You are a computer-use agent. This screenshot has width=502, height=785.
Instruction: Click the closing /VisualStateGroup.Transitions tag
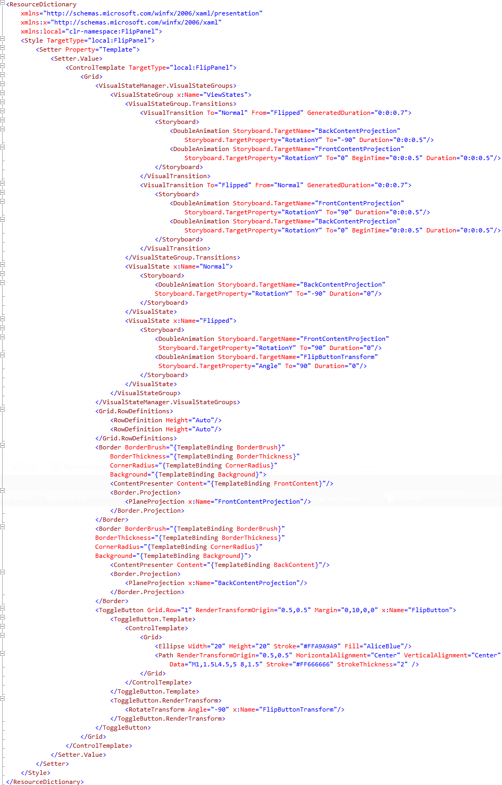pyautogui.click(x=183, y=257)
